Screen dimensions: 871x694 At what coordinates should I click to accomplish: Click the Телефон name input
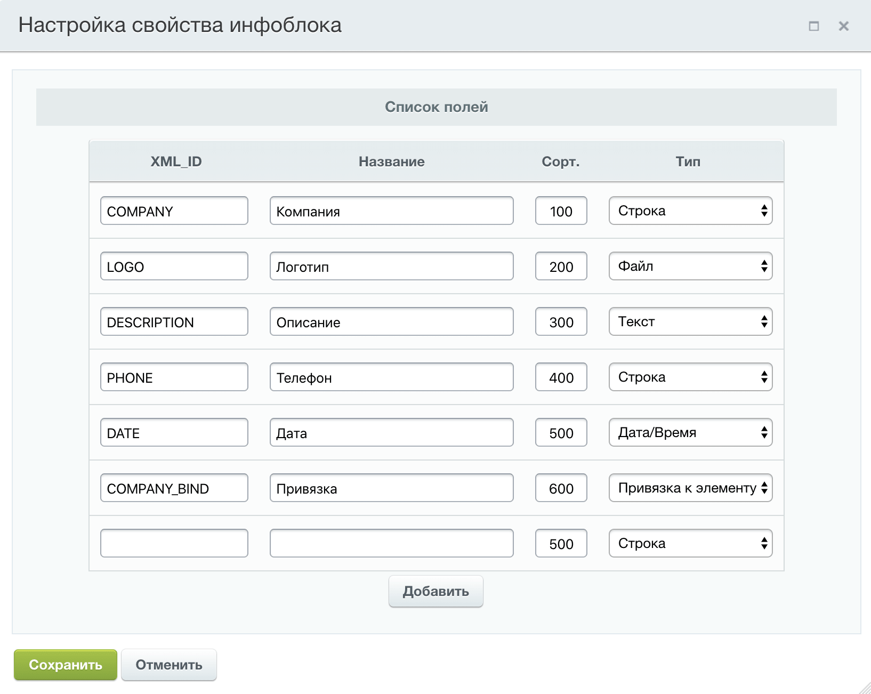point(391,377)
